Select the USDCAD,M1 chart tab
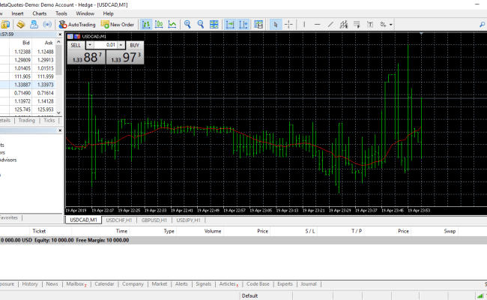The height and width of the screenshot is (300, 487). [83, 220]
